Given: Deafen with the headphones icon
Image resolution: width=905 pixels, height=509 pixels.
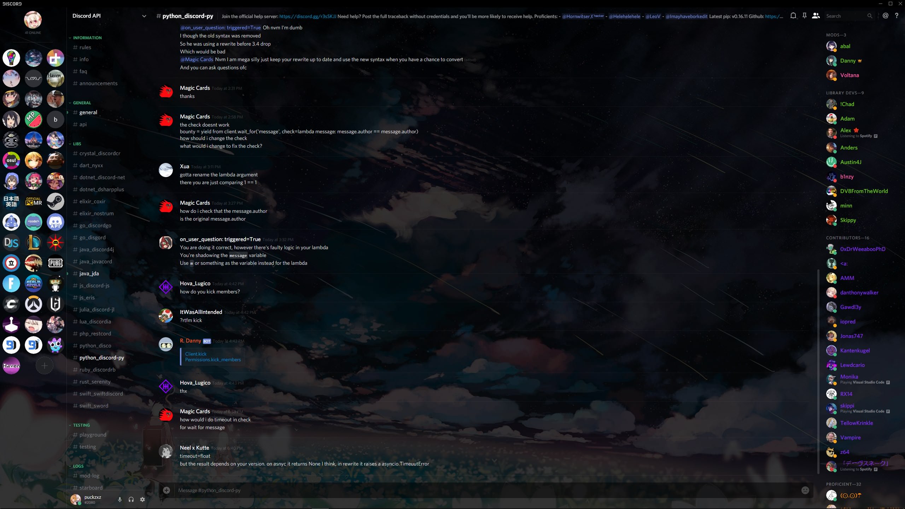Looking at the screenshot, I should 131,499.
